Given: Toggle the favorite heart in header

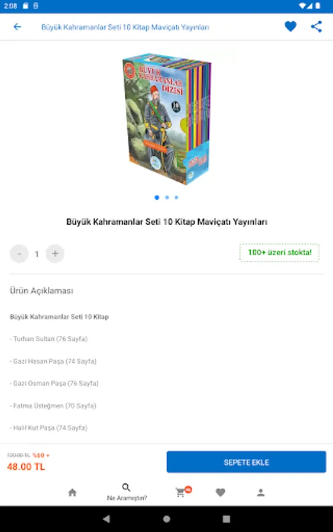Looking at the screenshot, I should click(x=290, y=27).
